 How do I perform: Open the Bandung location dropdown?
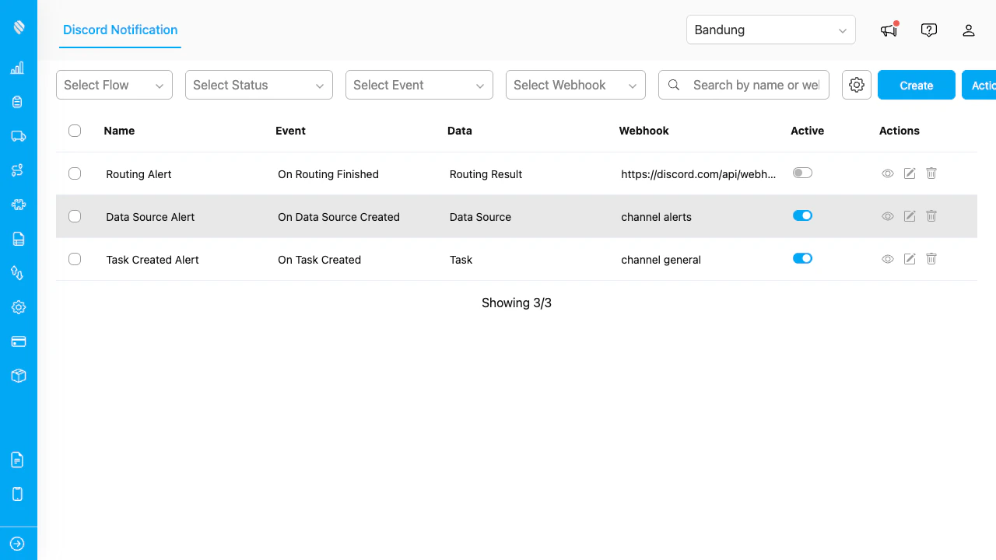tap(770, 30)
